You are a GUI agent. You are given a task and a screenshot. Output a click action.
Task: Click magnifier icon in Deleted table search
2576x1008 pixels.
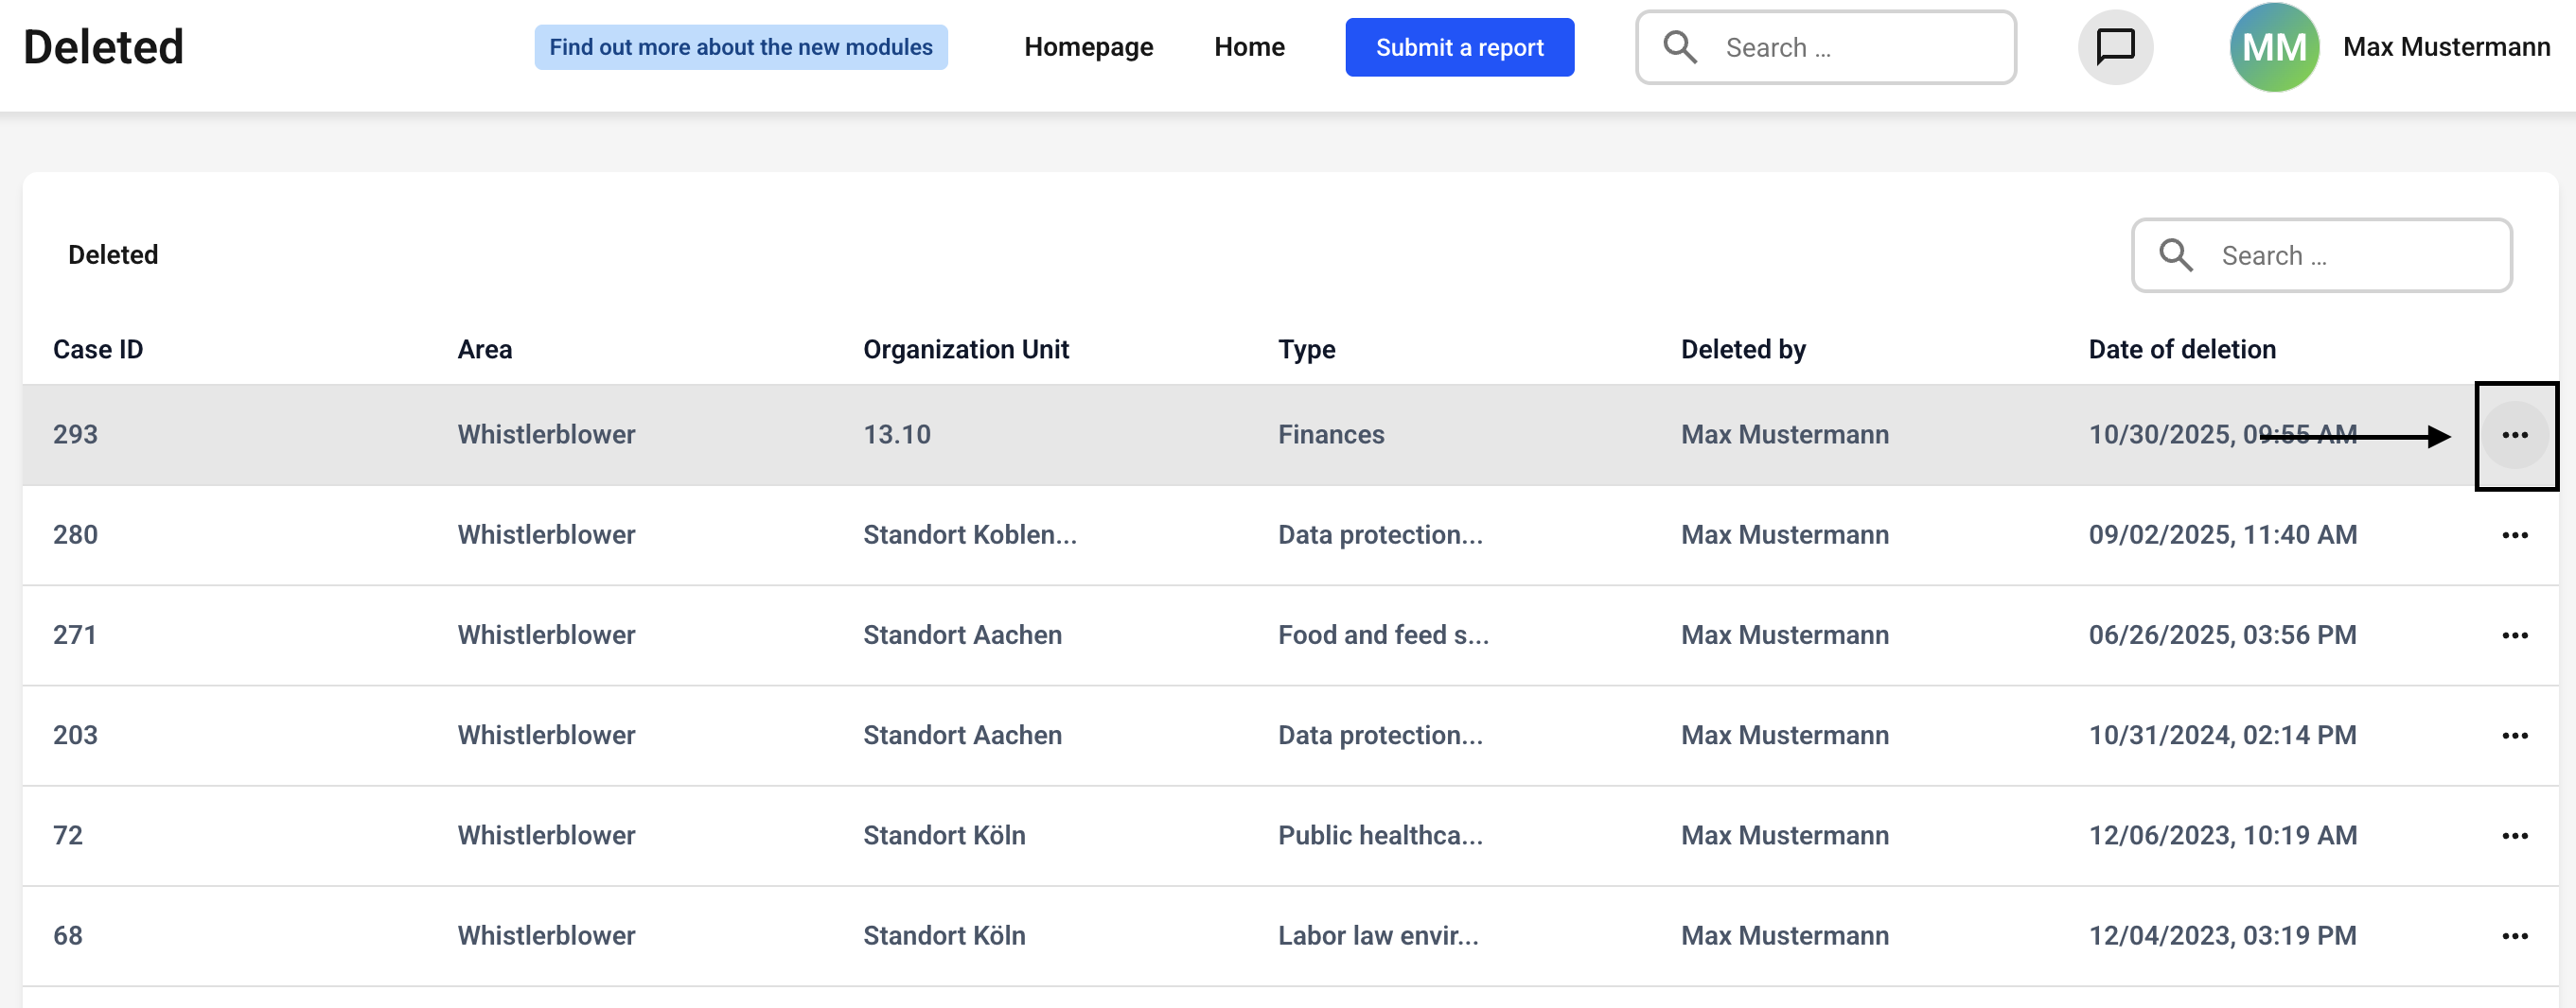[2175, 254]
